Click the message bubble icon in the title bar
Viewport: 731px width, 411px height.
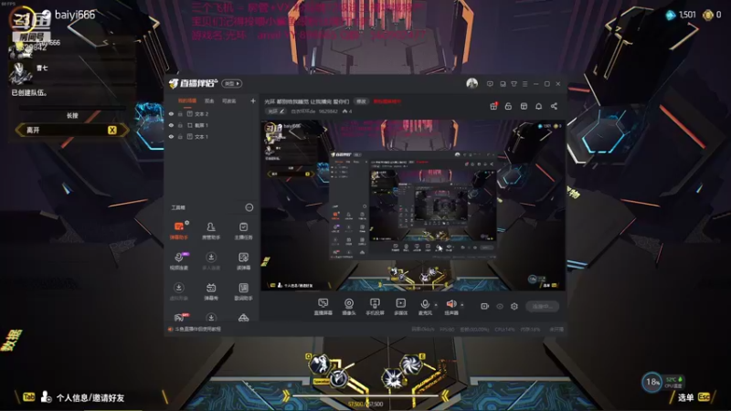point(490,84)
